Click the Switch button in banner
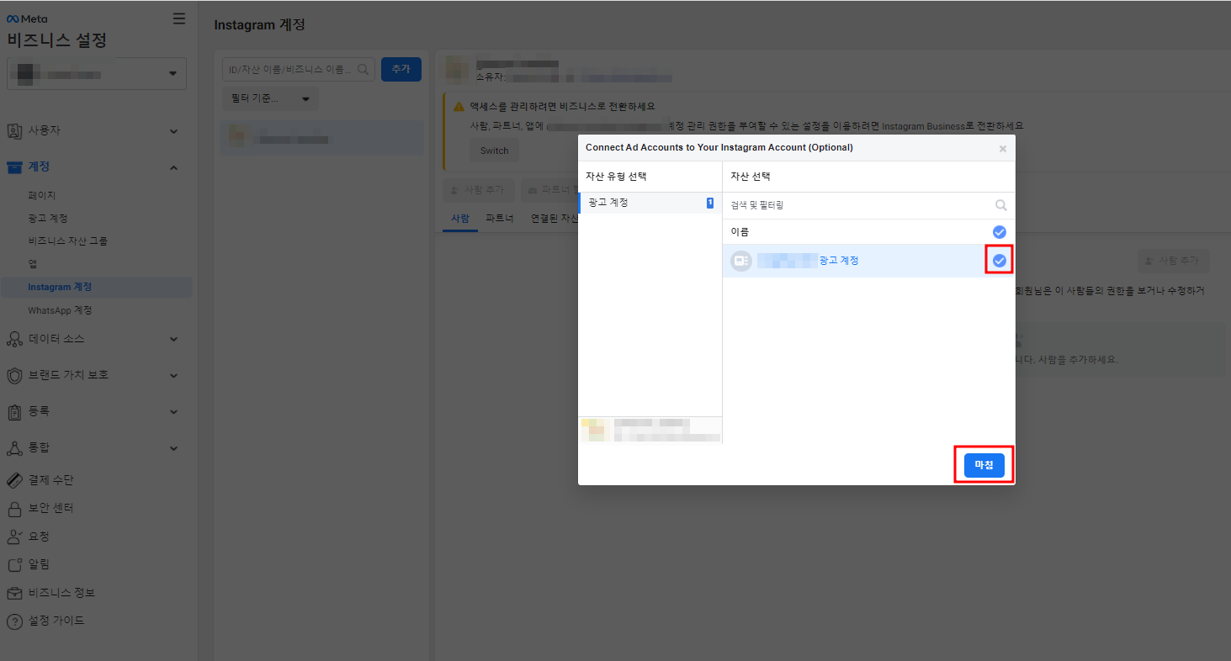 tap(494, 151)
